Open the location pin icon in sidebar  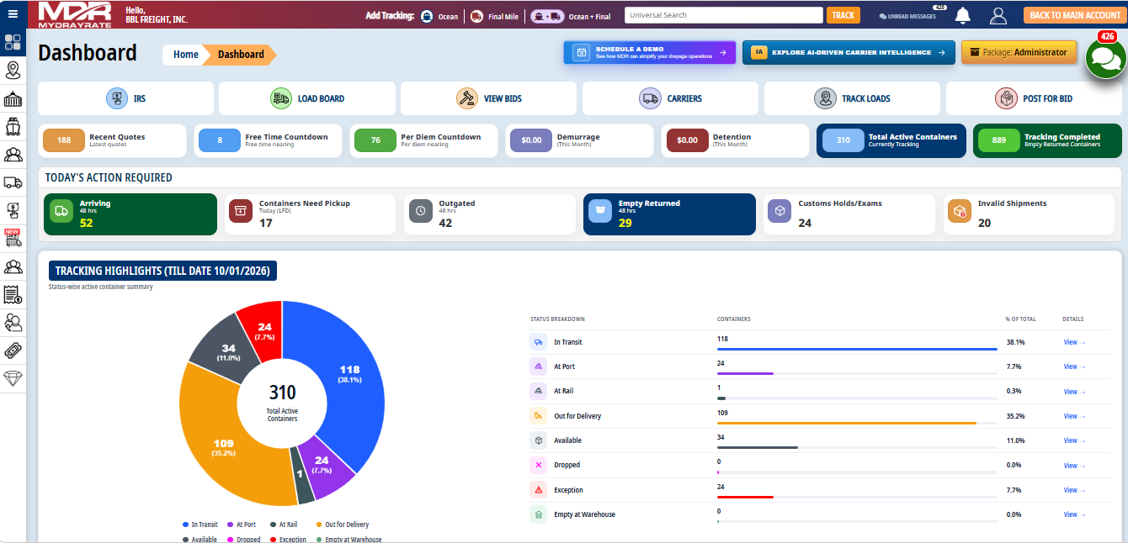point(13,70)
